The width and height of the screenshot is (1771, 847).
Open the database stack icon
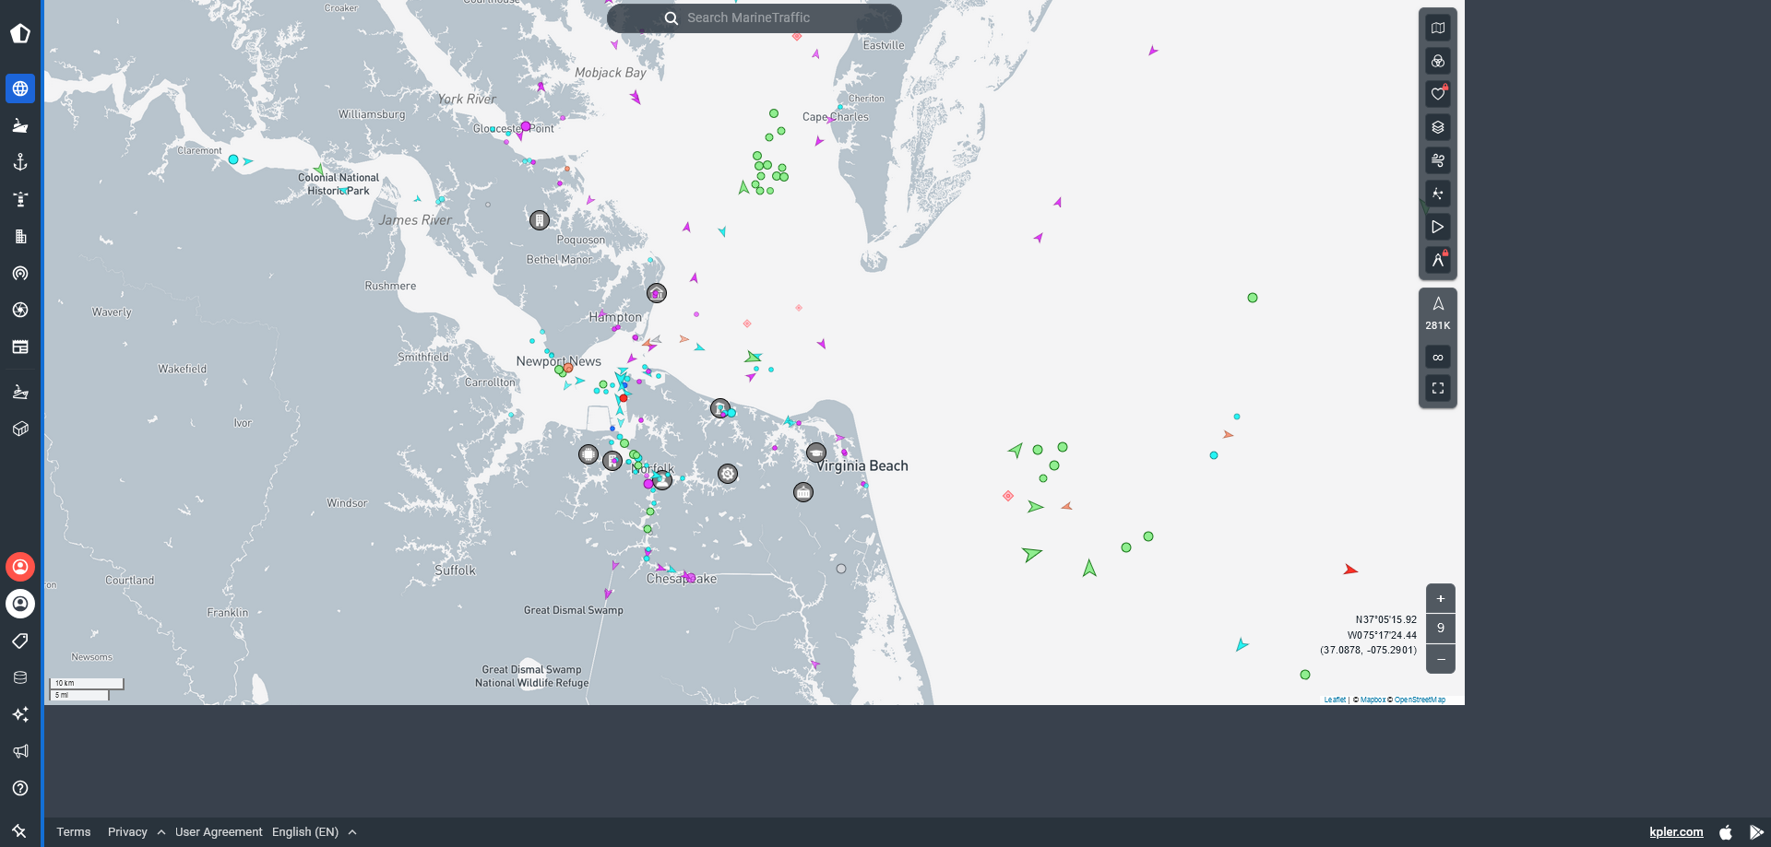pos(20,677)
